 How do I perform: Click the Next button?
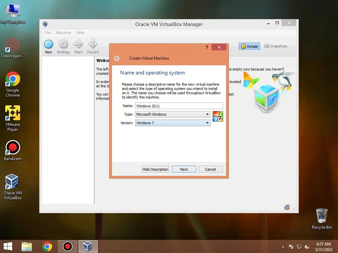pyautogui.click(x=184, y=169)
